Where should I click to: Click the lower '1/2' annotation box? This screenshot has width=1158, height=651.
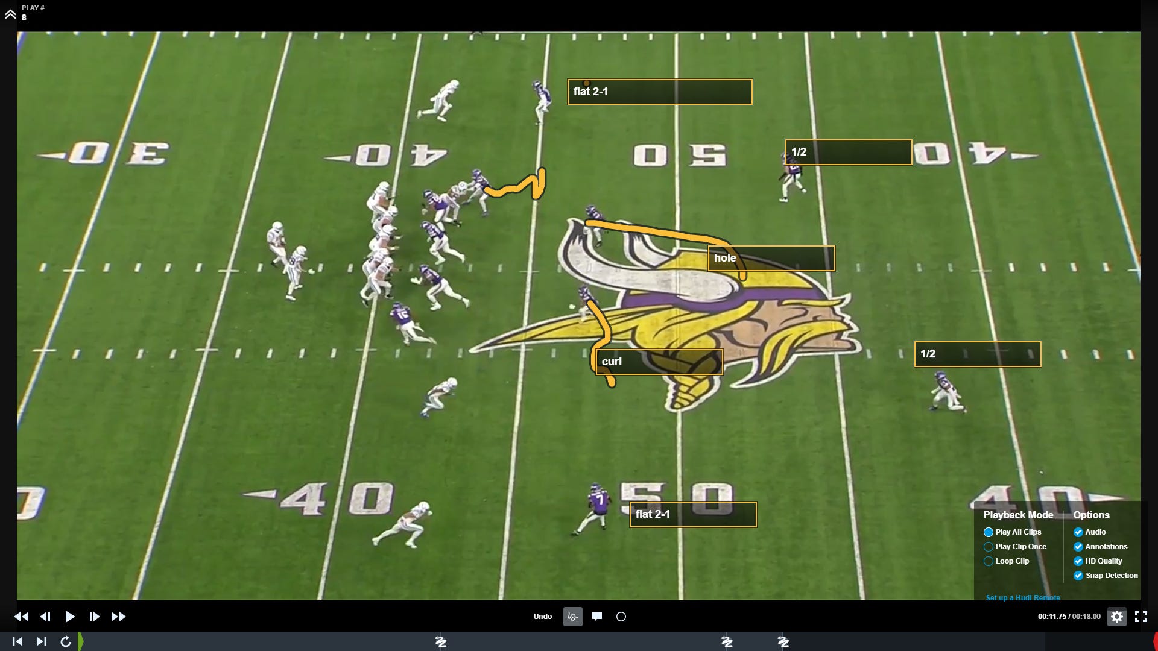coord(978,354)
